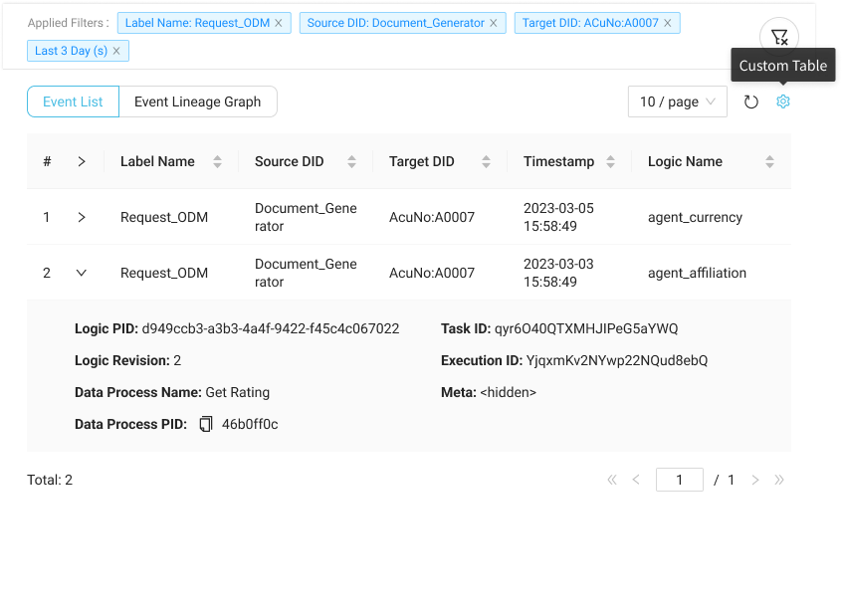Open Custom Table settings gear
Viewport: 844px width, 607px height.
pyautogui.click(x=783, y=101)
